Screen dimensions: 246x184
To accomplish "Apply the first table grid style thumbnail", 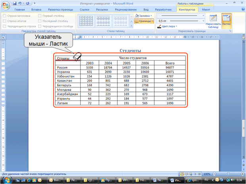I will (86, 21).
